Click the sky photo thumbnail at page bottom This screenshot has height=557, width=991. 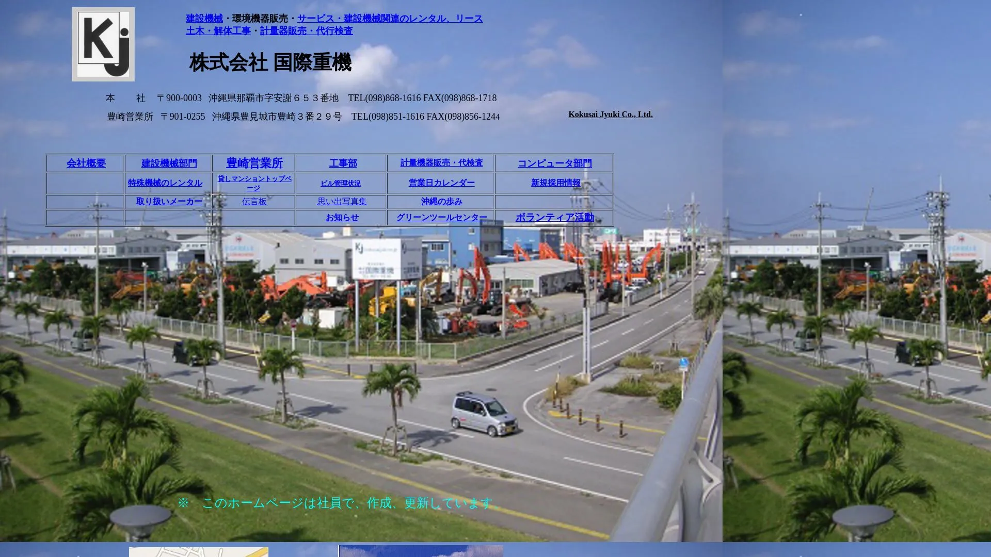pos(421,551)
